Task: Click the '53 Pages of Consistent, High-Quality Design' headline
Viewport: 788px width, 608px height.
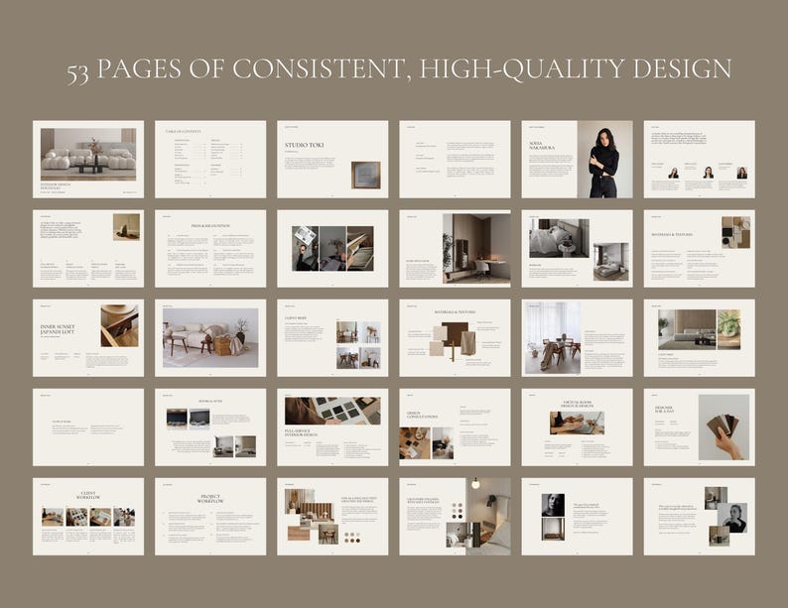Action: (399, 69)
